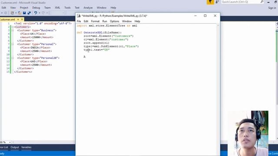
Task: Open Options menu in IDLE window
Action: (115, 21)
